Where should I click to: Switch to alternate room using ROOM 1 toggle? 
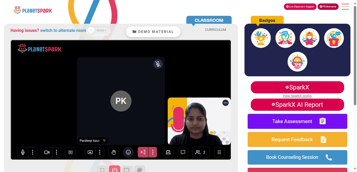[98, 30]
